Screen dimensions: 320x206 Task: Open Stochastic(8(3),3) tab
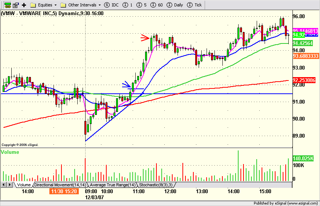(x=156, y=185)
